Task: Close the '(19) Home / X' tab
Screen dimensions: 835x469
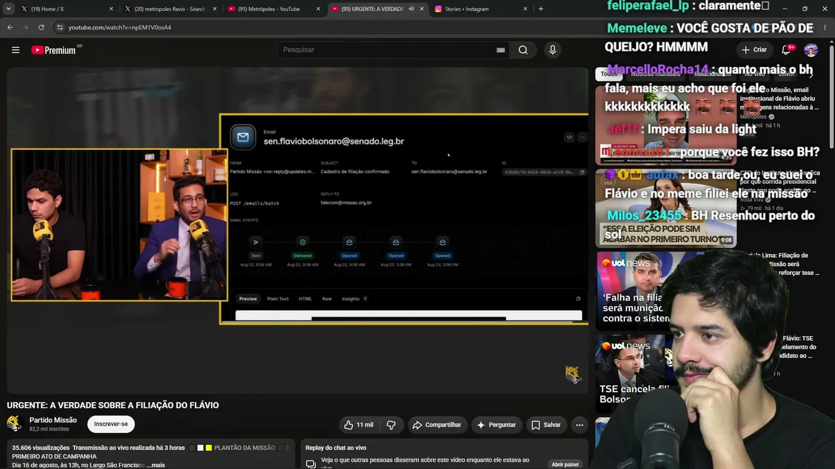Action: 111,9
